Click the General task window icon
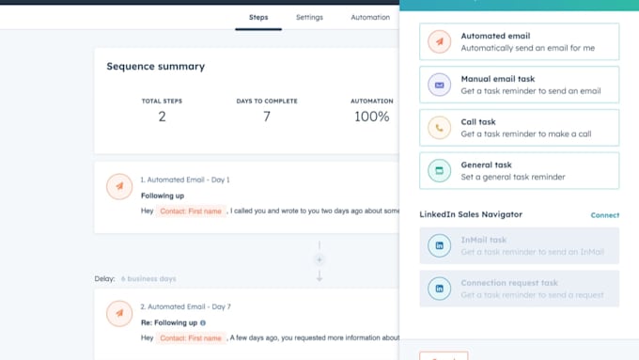639x360 pixels. coord(440,170)
